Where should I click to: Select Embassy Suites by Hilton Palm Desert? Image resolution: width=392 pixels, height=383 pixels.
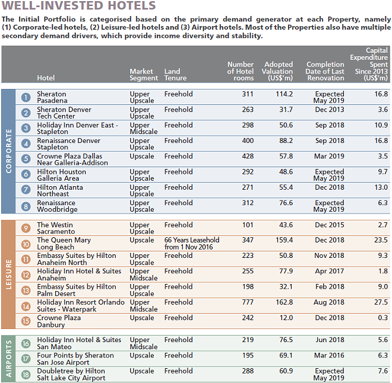pos(77,290)
